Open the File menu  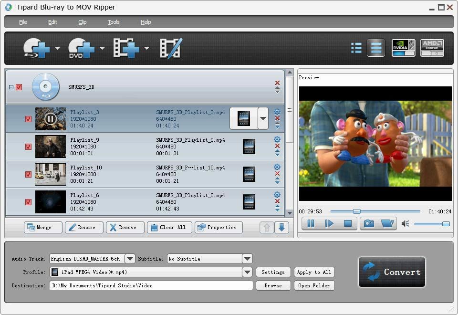tap(23, 22)
